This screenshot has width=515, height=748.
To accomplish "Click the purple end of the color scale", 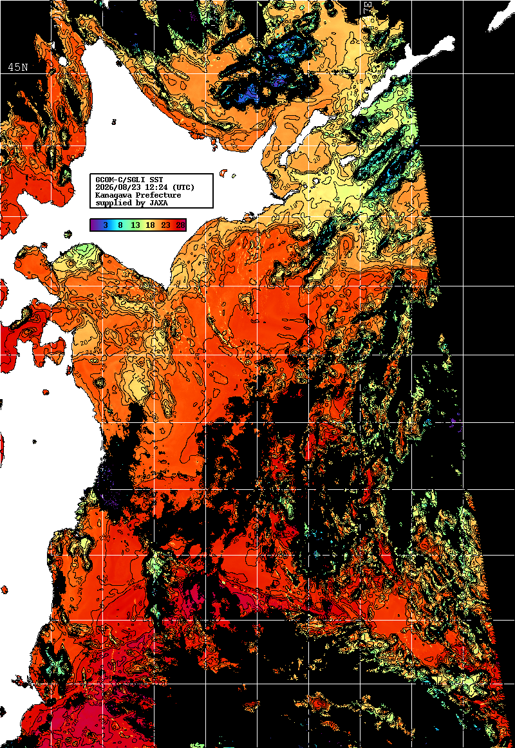I will [x=95, y=225].
